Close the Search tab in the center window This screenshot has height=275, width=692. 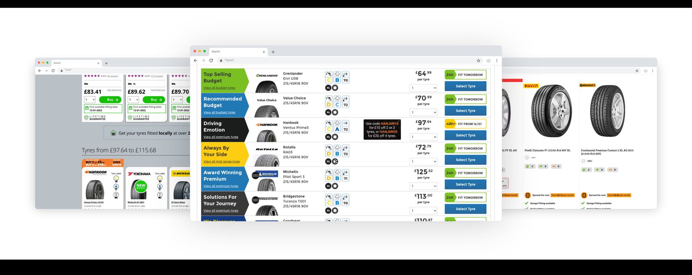pyautogui.click(x=264, y=52)
